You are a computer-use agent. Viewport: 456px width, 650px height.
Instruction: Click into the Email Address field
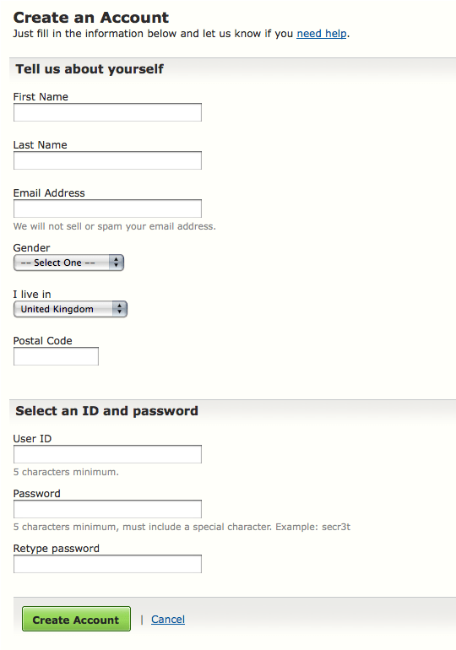(x=107, y=209)
